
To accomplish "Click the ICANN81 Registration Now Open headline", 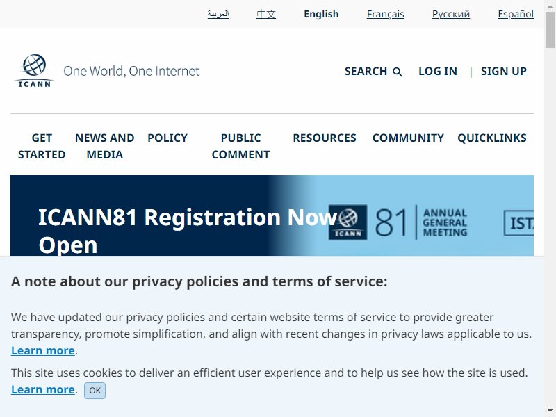I will click(x=187, y=231).
